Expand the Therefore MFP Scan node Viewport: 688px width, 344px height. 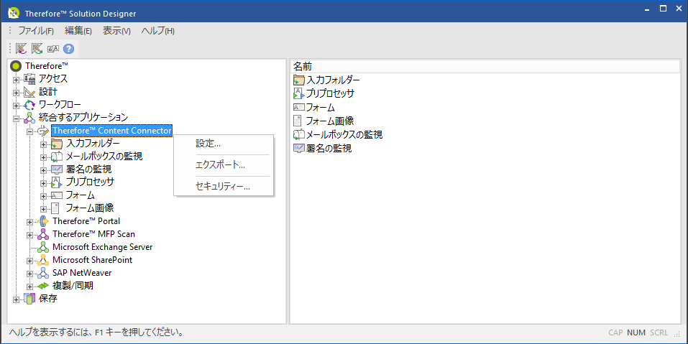pyautogui.click(x=30, y=235)
